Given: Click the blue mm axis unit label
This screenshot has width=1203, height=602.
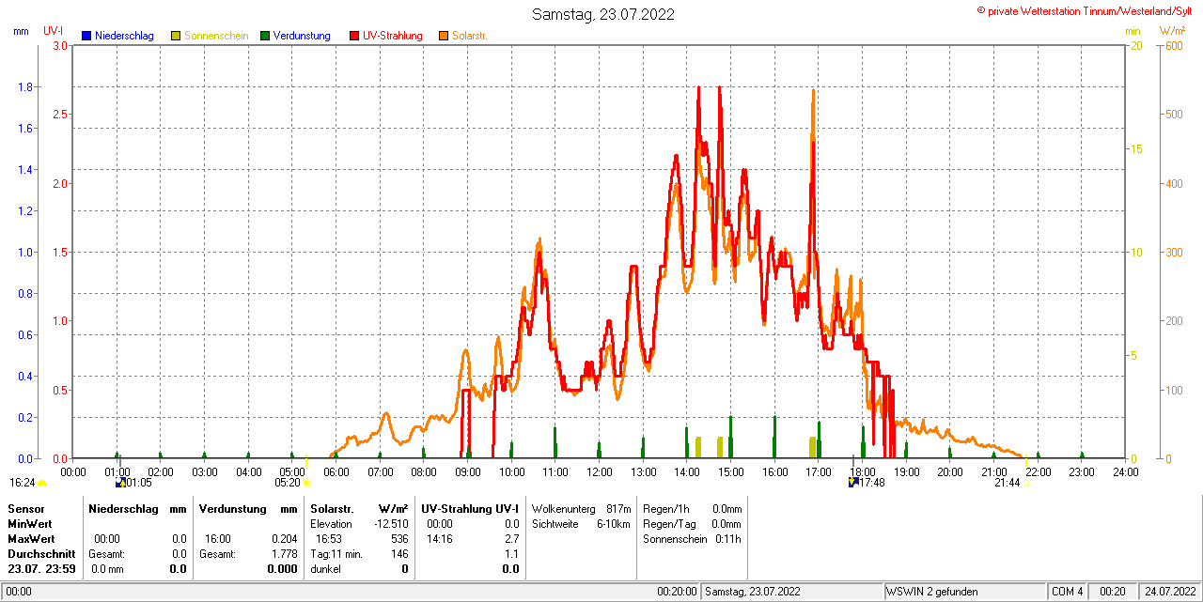Looking at the screenshot, I should [x=21, y=31].
